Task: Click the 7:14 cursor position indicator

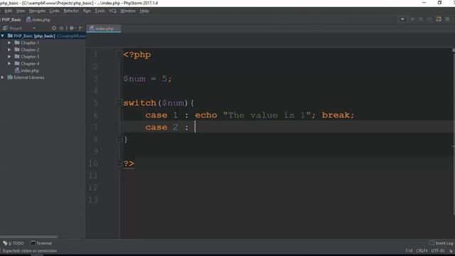Action: point(409,251)
